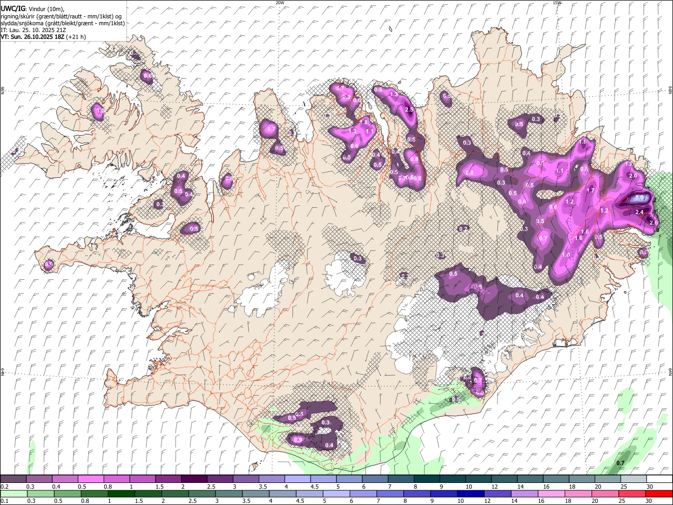
Task: Click the 'rigning/skúrir' legend description line
Action: [62, 16]
